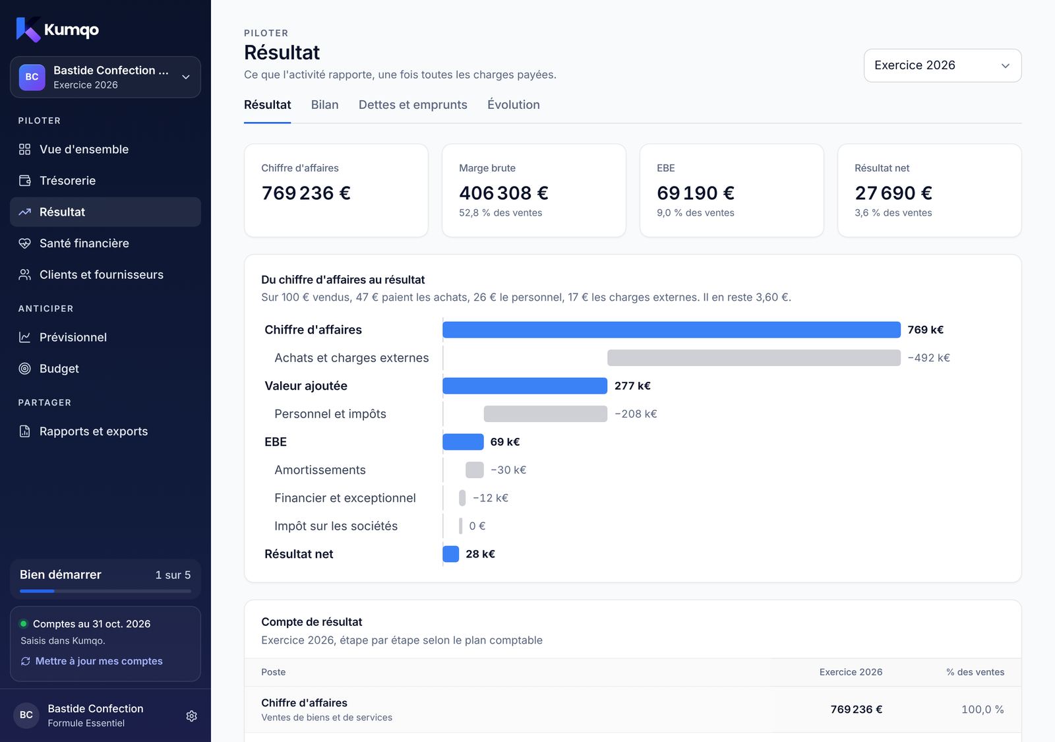Open Santé financière page

coord(105,243)
